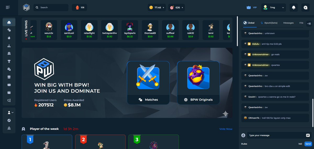
Task: Click the scroll-down arrow beside chat input
Action: coord(243,135)
